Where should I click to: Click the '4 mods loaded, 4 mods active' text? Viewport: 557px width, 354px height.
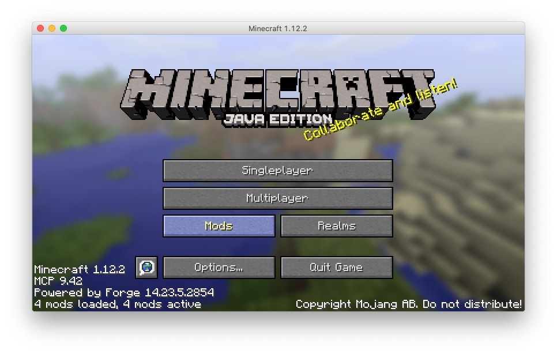click(118, 304)
